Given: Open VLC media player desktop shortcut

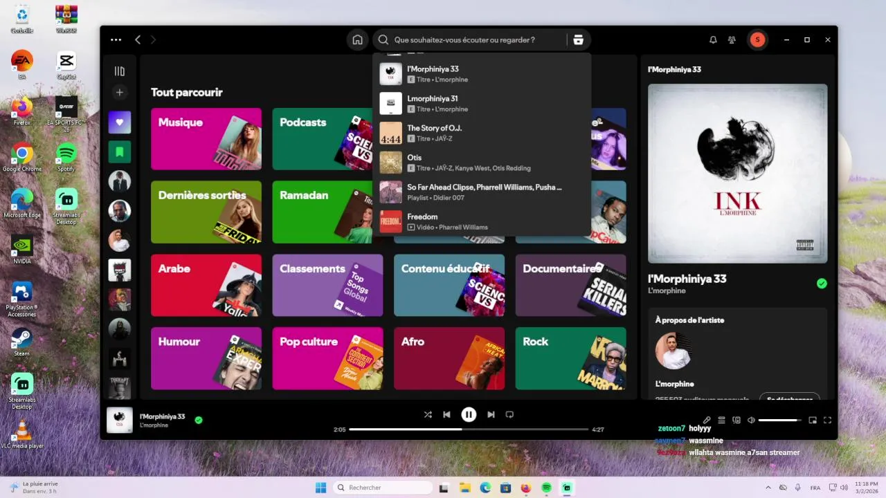Looking at the screenshot, I should pos(22,434).
